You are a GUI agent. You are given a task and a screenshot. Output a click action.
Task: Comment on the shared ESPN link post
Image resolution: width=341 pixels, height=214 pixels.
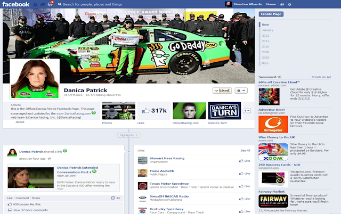(x=22, y=198)
